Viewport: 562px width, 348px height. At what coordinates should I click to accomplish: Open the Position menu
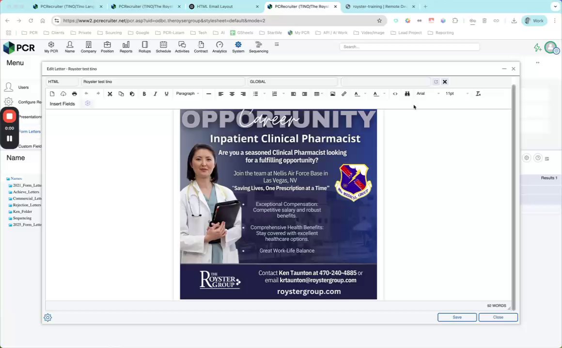(107, 47)
